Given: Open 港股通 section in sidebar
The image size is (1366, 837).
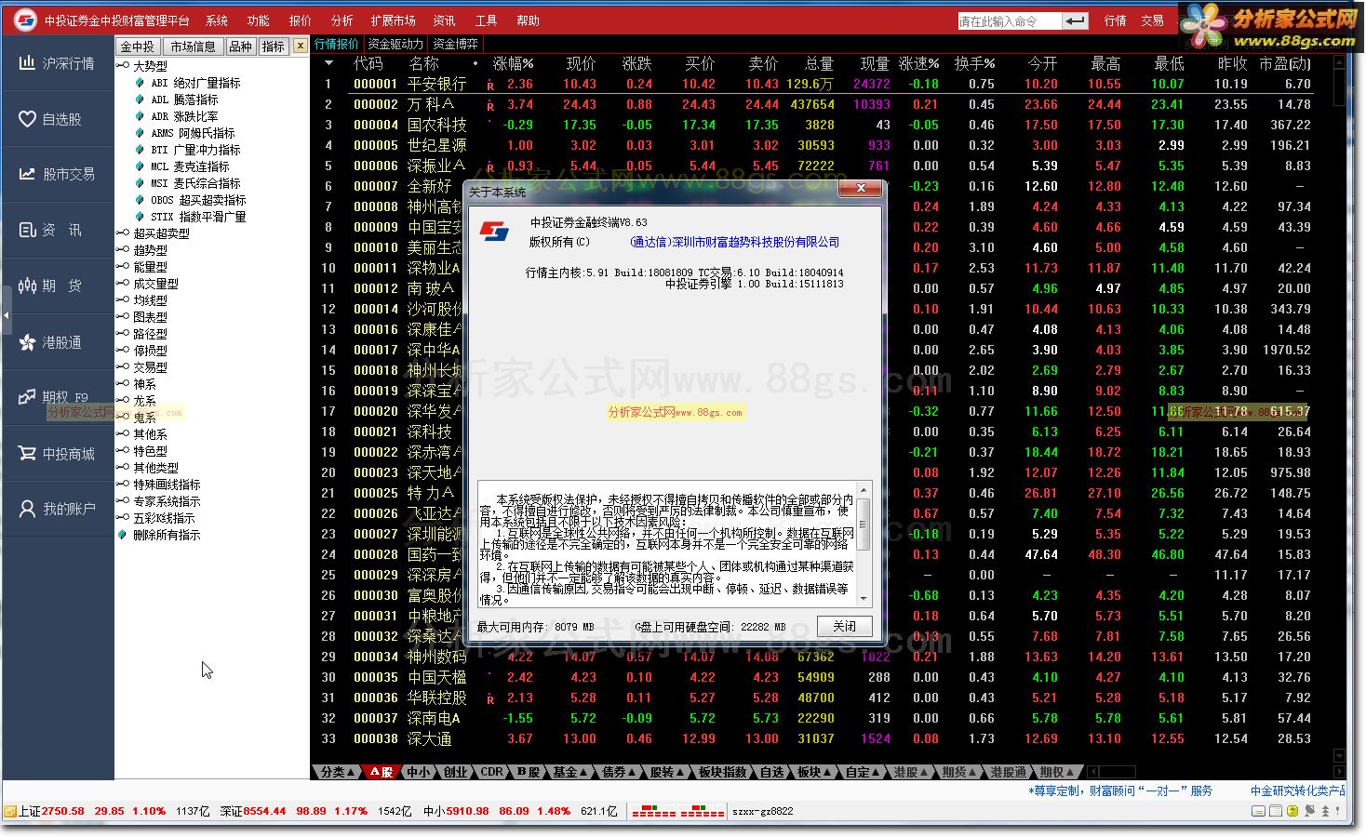Looking at the screenshot, I should click(x=58, y=342).
